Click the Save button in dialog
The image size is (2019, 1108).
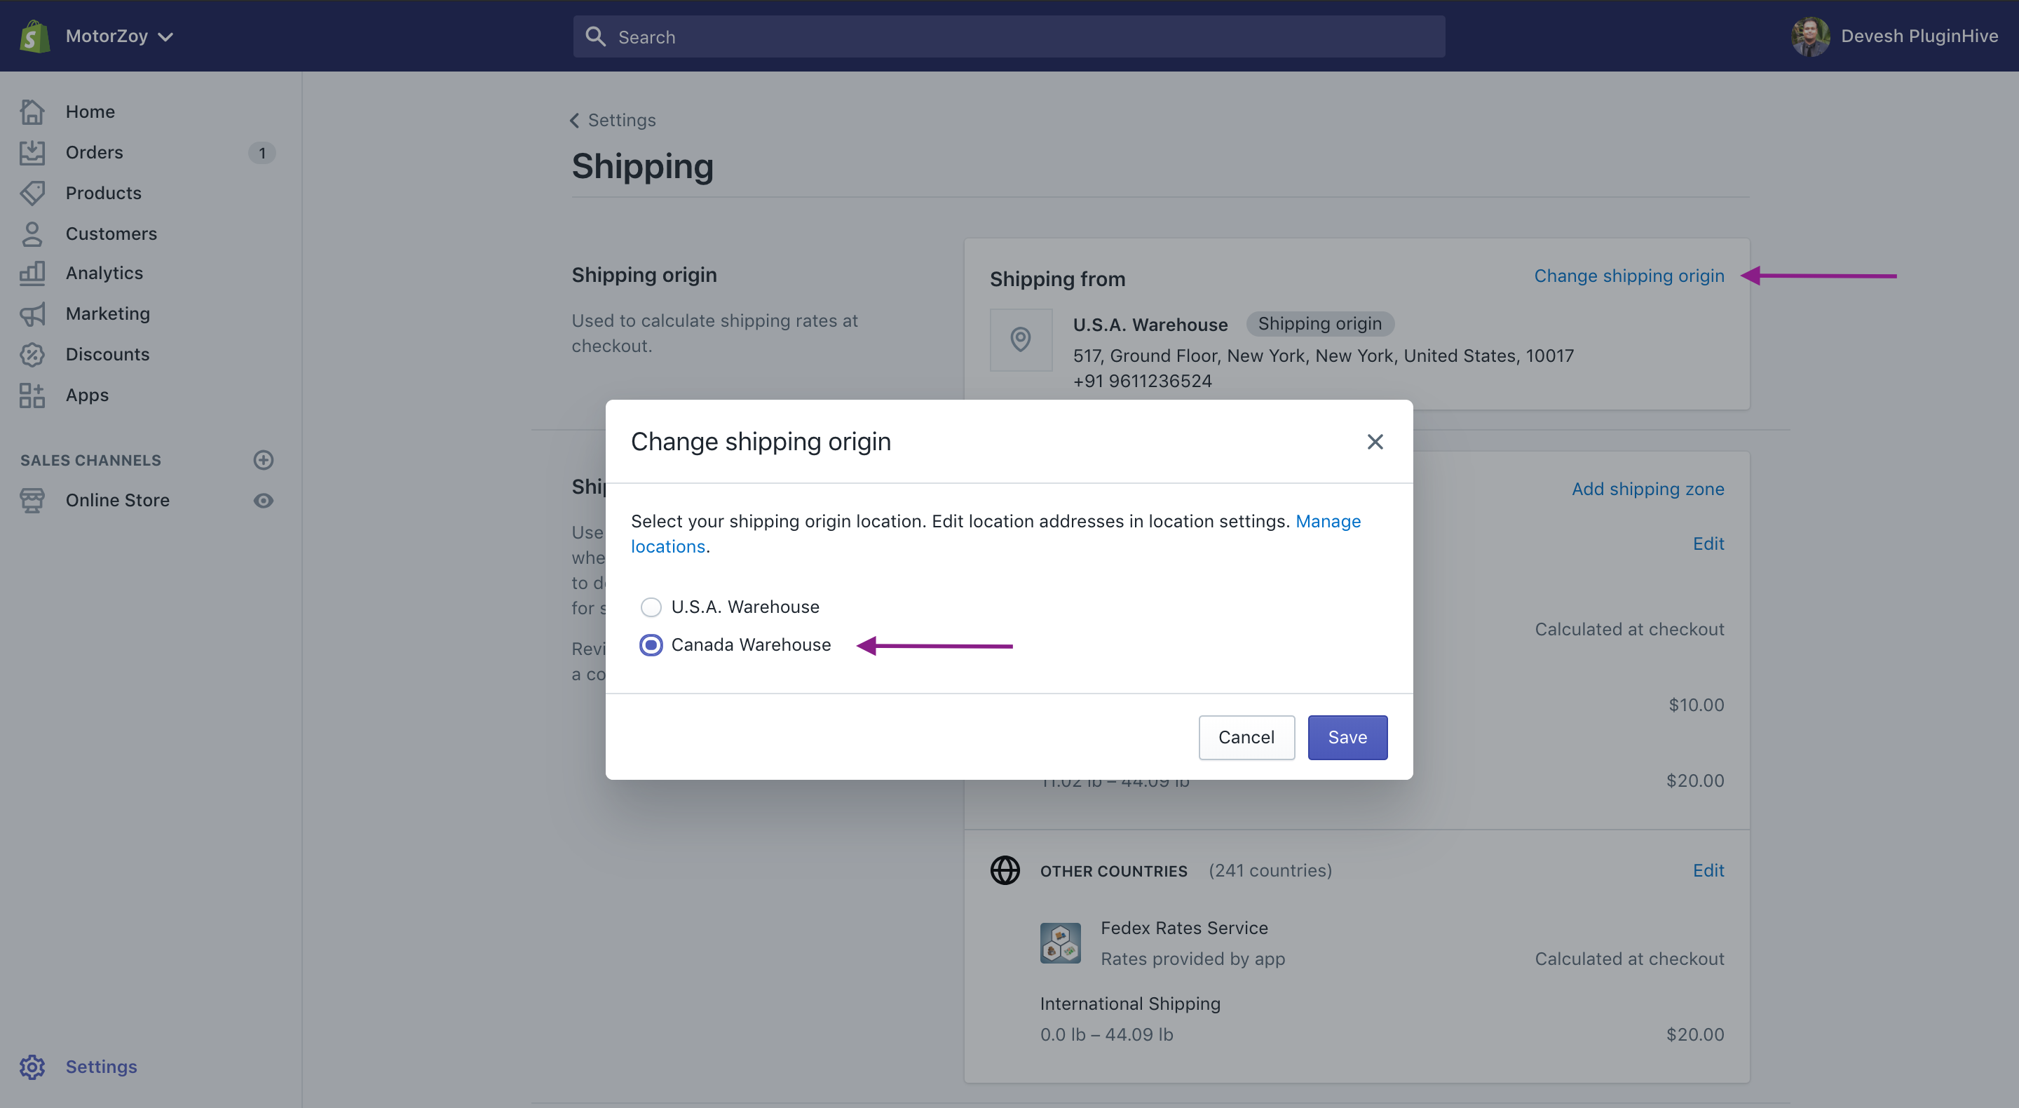(1347, 737)
